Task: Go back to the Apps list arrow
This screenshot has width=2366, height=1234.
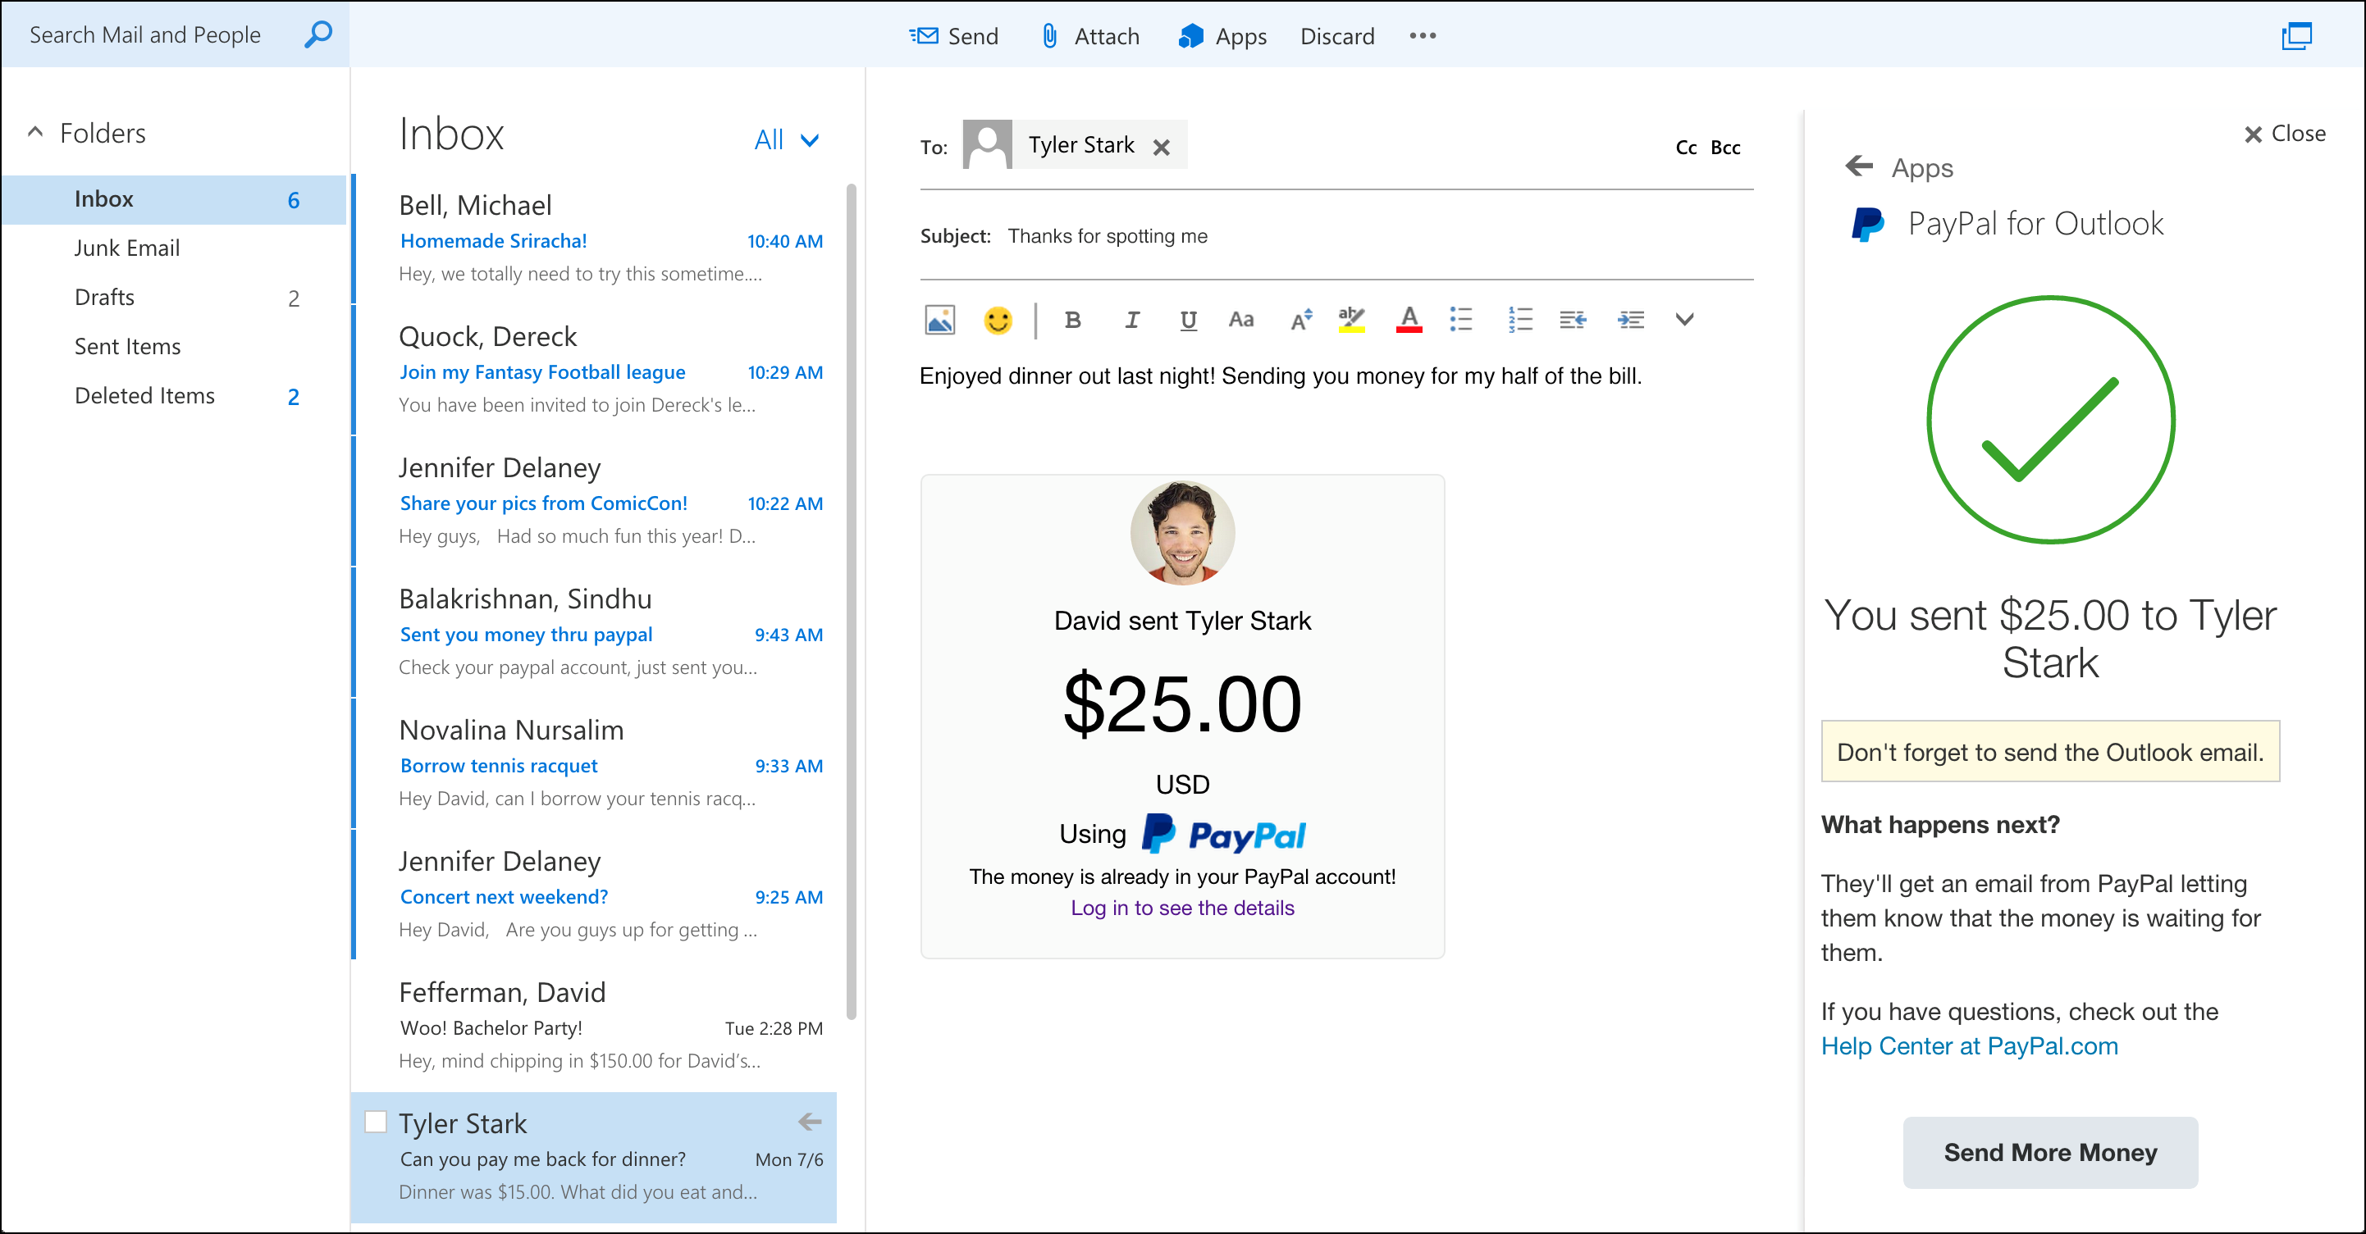Action: coord(1859,166)
